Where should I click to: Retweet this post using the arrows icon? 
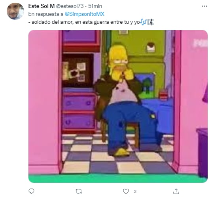click(x=79, y=191)
